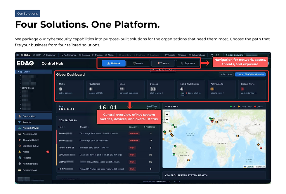286x194 pixels.
Task: Select the Assets suite button
Action: [138, 63]
